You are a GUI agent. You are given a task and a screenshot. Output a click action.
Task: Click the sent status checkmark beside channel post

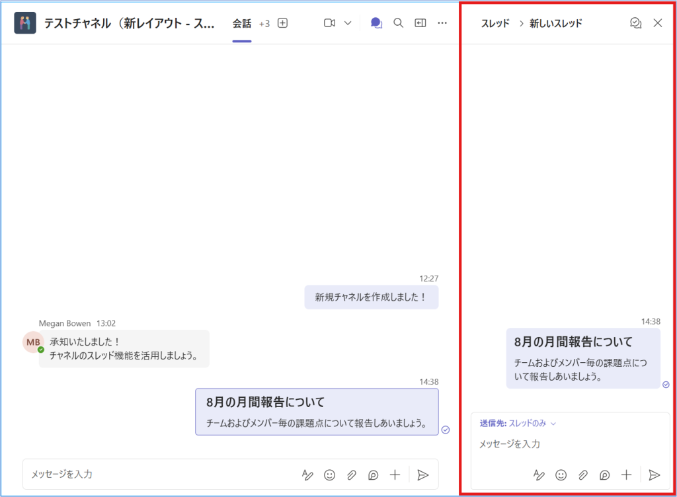(x=446, y=430)
